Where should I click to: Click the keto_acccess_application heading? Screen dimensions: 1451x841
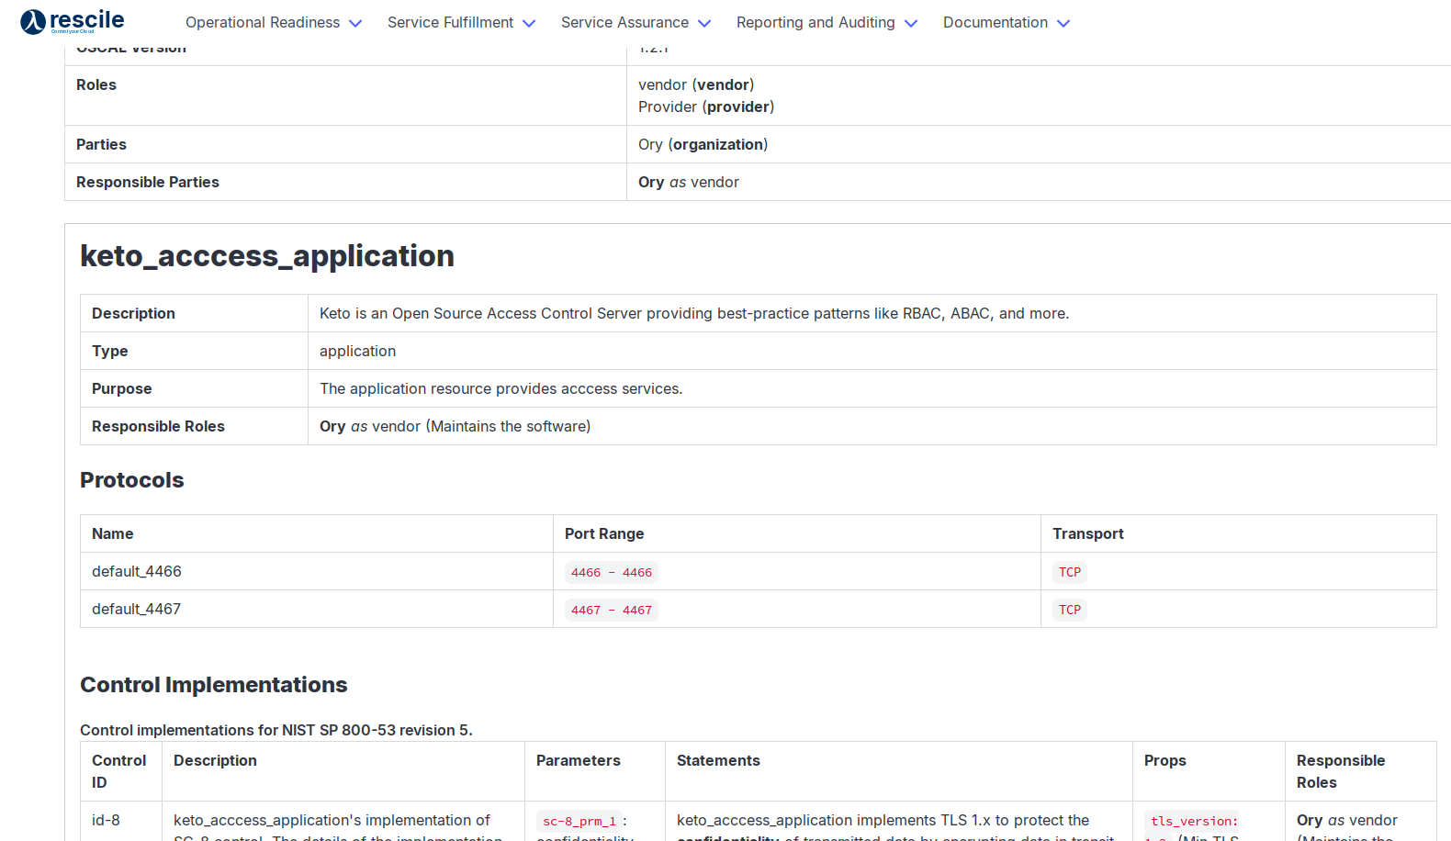pyautogui.click(x=267, y=256)
